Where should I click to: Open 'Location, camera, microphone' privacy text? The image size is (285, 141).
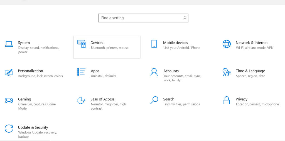click(x=257, y=104)
